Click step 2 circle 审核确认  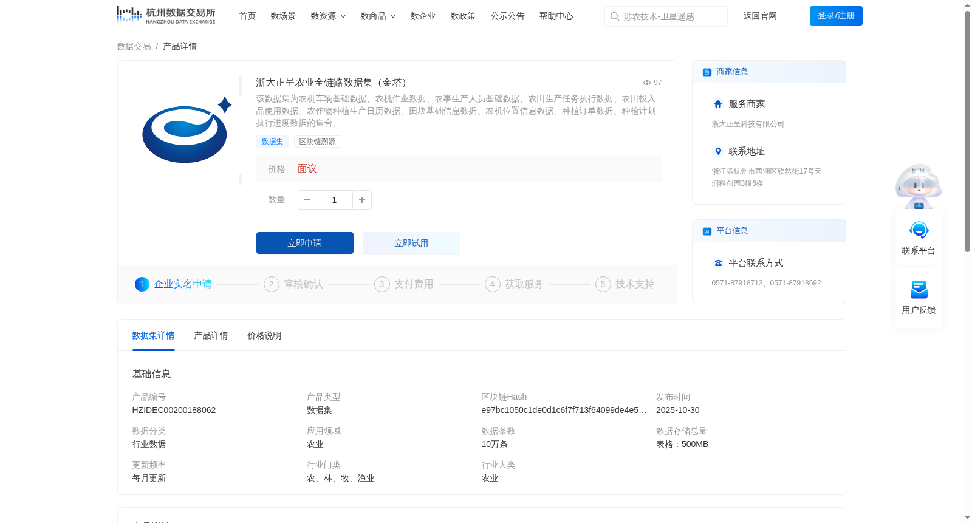(x=272, y=284)
